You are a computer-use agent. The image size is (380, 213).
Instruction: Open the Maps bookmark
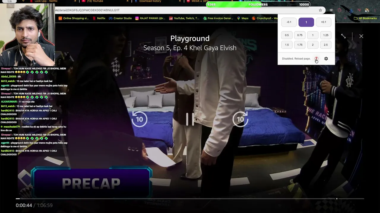click(x=243, y=18)
